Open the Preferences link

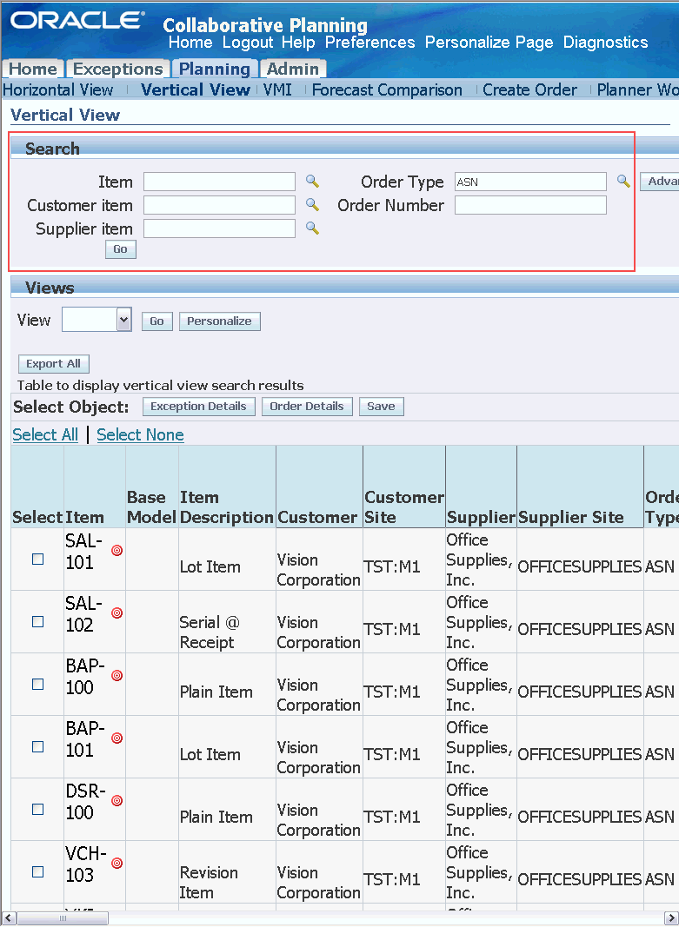(x=370, y=43)
